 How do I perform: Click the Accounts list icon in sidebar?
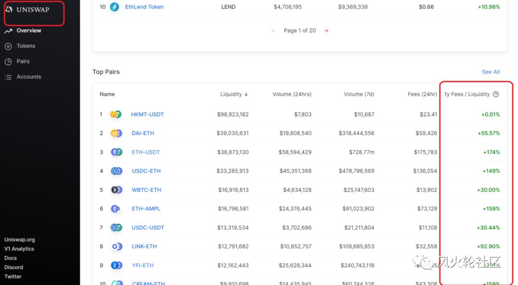pos(9,77)
